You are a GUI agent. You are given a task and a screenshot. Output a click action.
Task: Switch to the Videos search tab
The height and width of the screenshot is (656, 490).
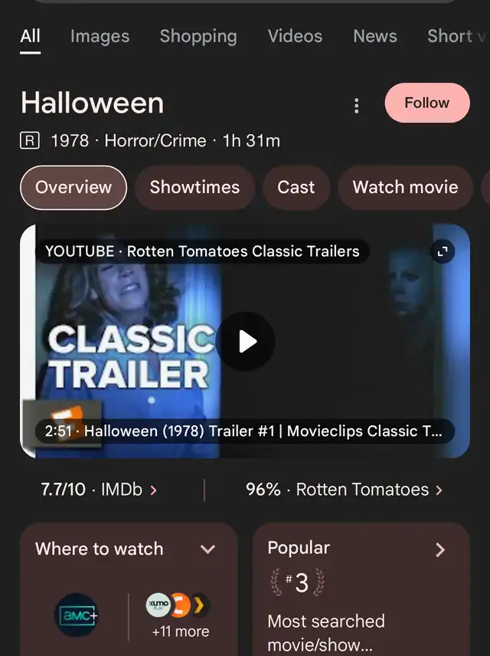(296, 36)
